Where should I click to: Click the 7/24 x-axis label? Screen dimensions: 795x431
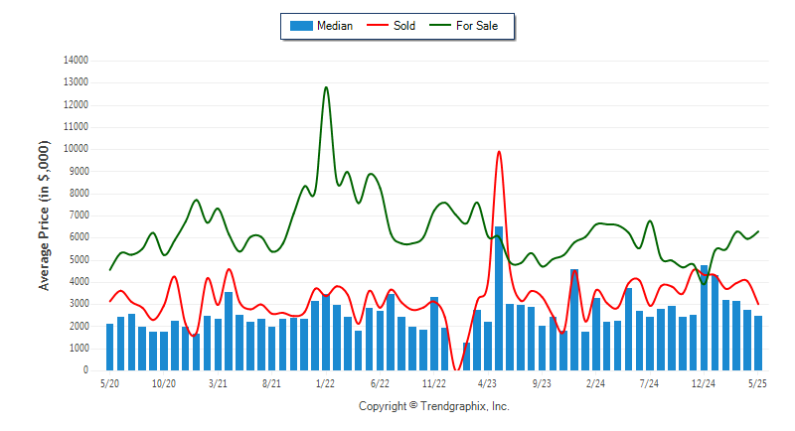coord(649,384)
